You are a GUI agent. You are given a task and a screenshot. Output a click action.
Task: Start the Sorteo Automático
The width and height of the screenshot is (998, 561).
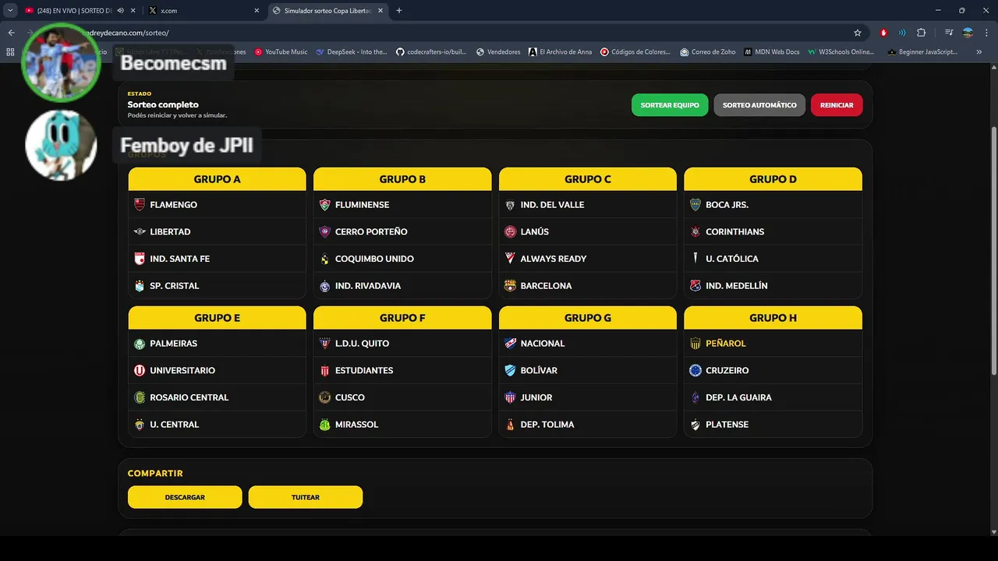[759, 105]
